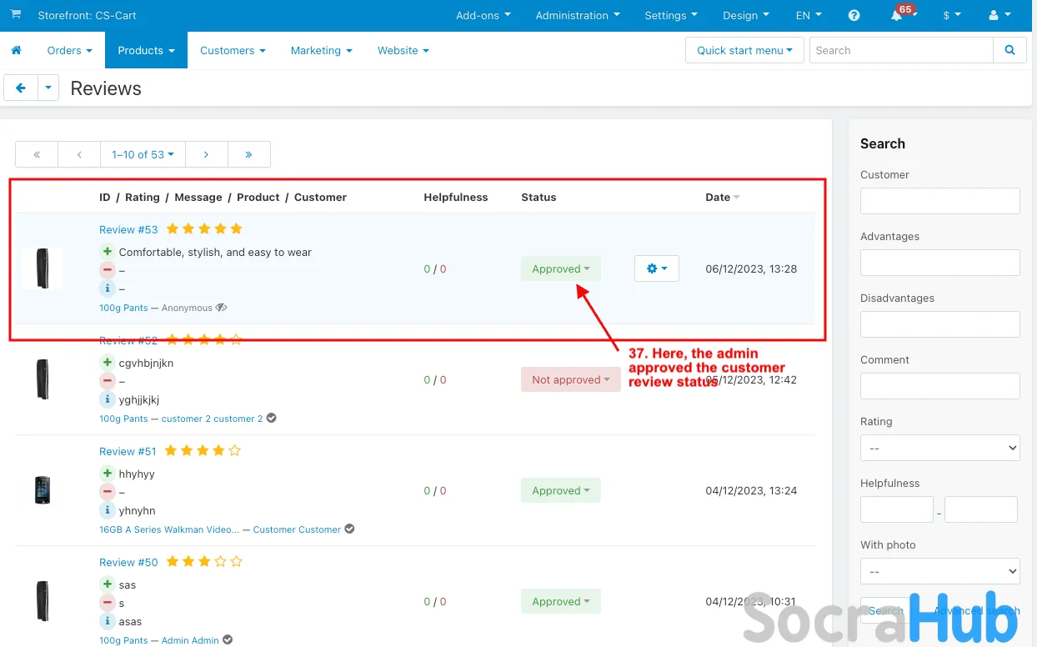Open gear actions menu for Review #53
1037x647 pixels.
656,268
